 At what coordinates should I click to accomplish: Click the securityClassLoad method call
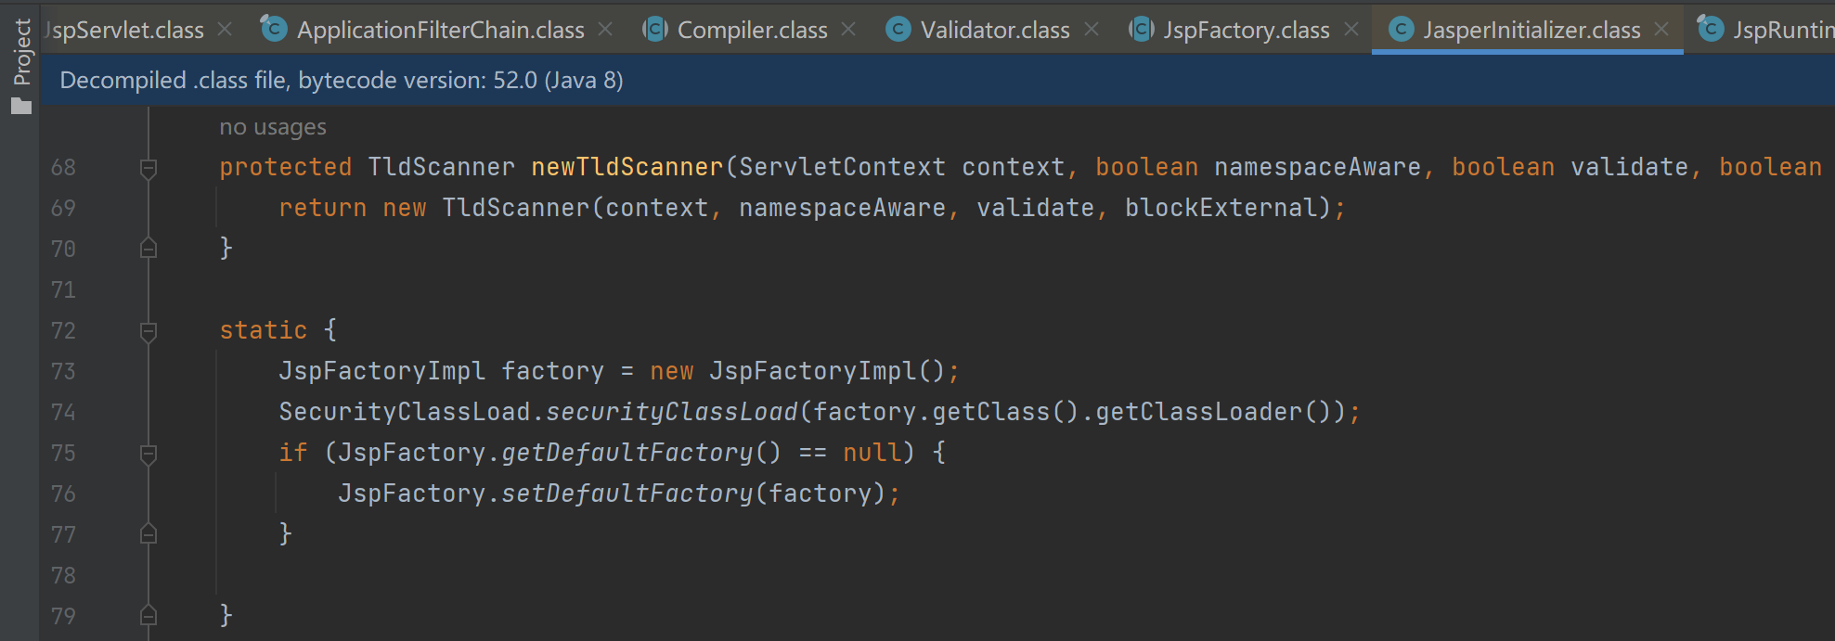point(671,412)
